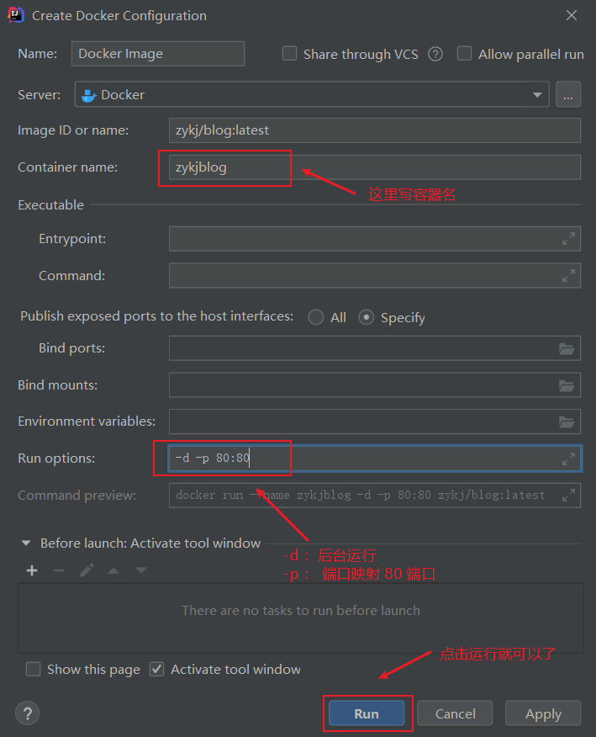Open server settings with the ellipsis button
596x737 pixels.
tap(568, 95)
